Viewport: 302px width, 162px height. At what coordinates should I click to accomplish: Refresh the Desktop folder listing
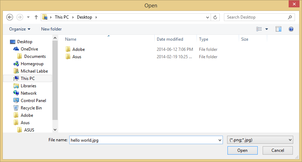pyautogui.click(x=216, y=17)
